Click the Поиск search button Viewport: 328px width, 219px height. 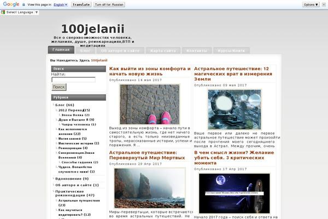pyautogui.click(x=59, y=87)
